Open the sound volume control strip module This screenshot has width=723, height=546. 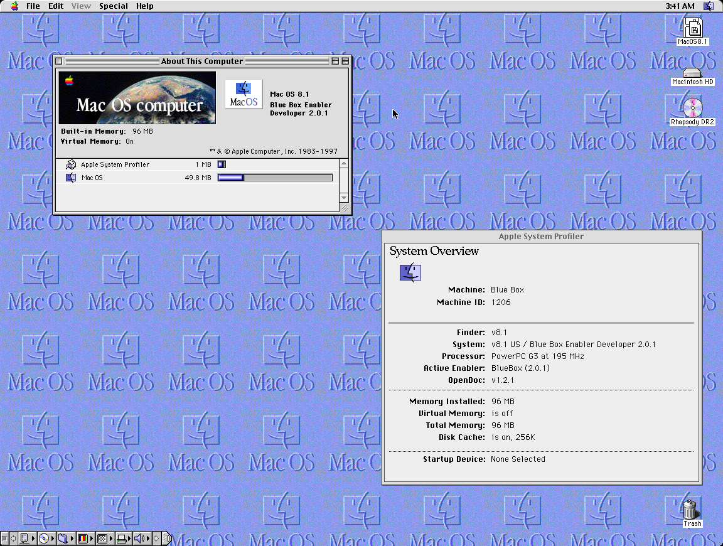140,538
